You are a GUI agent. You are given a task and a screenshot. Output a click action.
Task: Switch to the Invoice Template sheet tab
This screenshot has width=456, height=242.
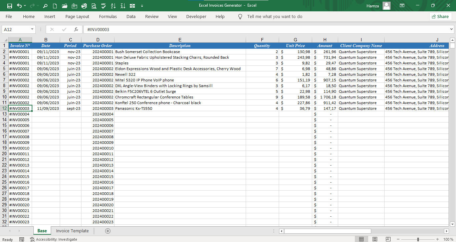pyautogui.click(x=72, y=231)
